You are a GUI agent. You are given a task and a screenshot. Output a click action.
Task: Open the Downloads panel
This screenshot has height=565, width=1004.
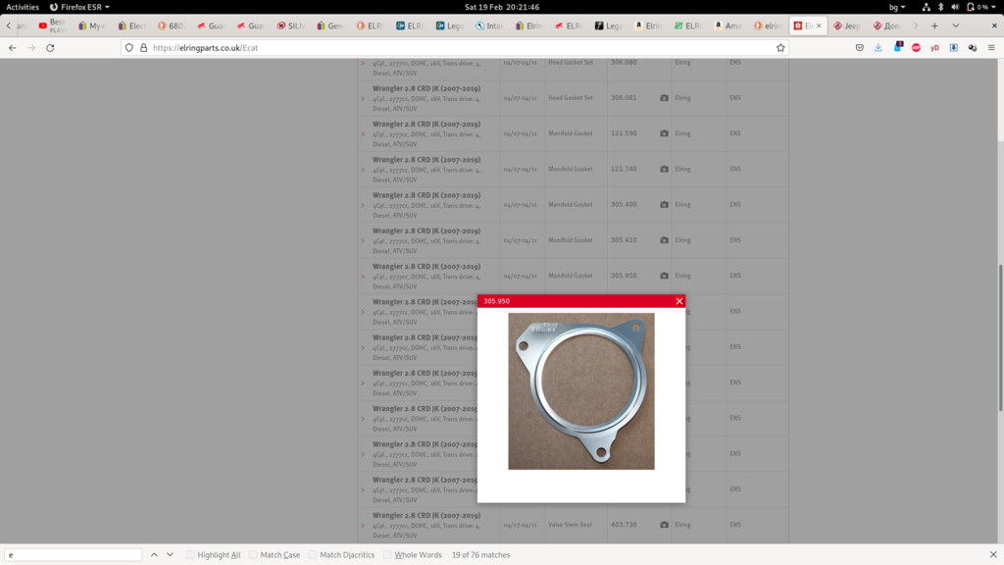(878, 48)
